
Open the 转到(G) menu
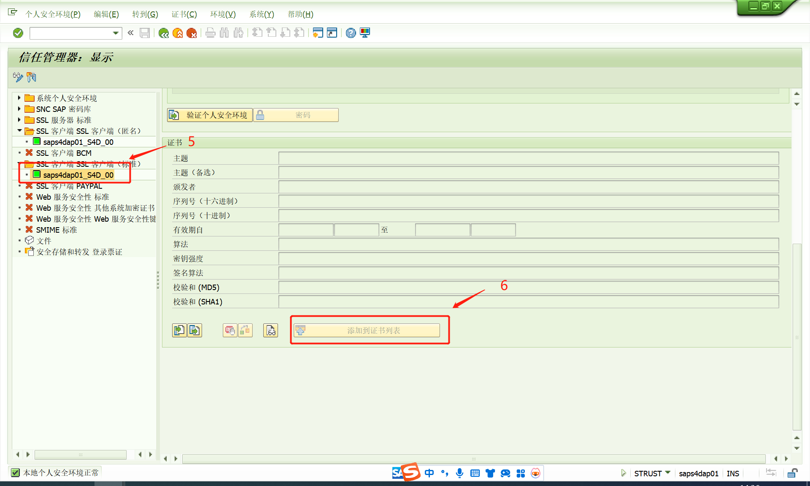click(x=145, y=14)
